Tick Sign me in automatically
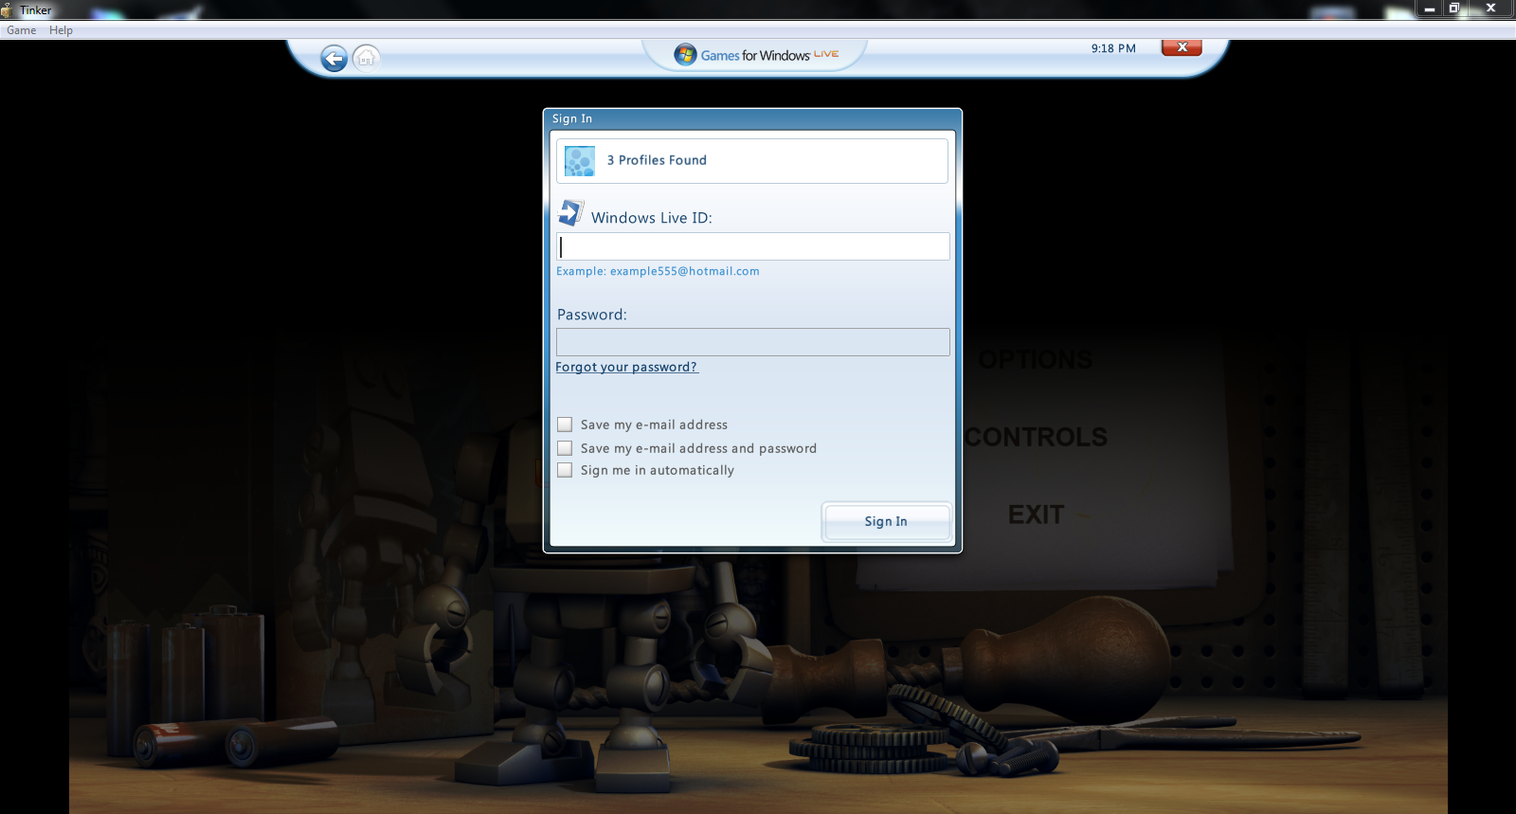The width and height of the screenshot is (1516, 814). click(x=565, y=470)
